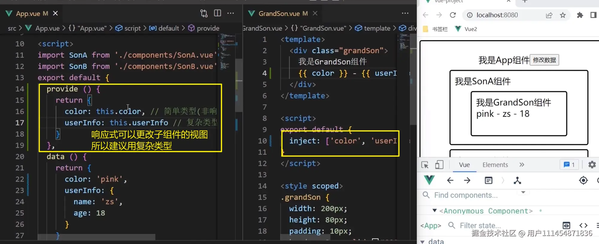
Task: Click 'script' breadcrumb in App.vue path
Action: (128, 28)
